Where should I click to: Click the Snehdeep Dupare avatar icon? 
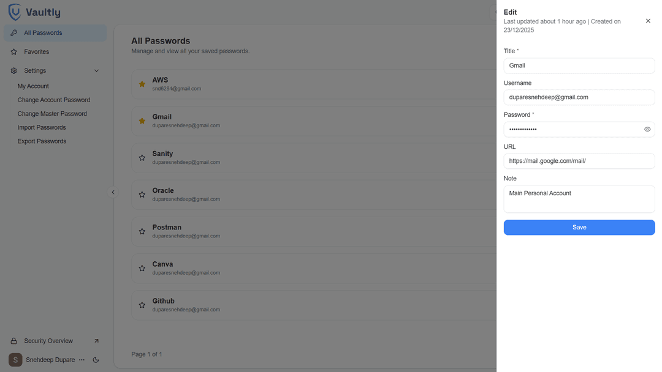coord(15,360)
